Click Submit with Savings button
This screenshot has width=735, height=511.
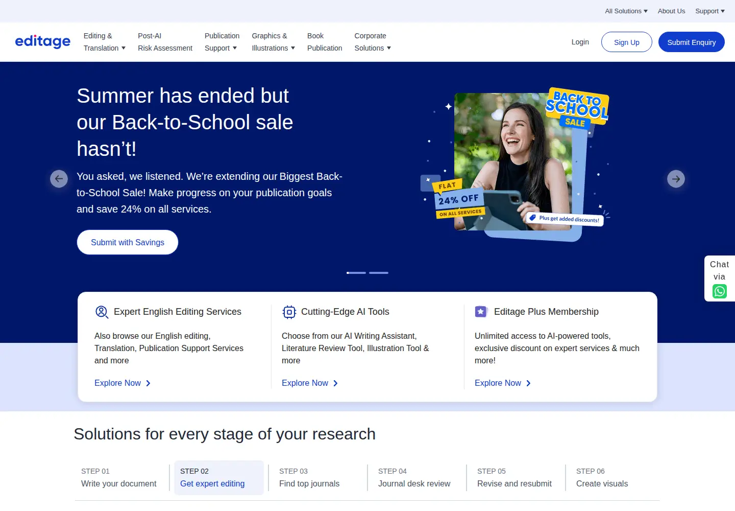[128, 242]
